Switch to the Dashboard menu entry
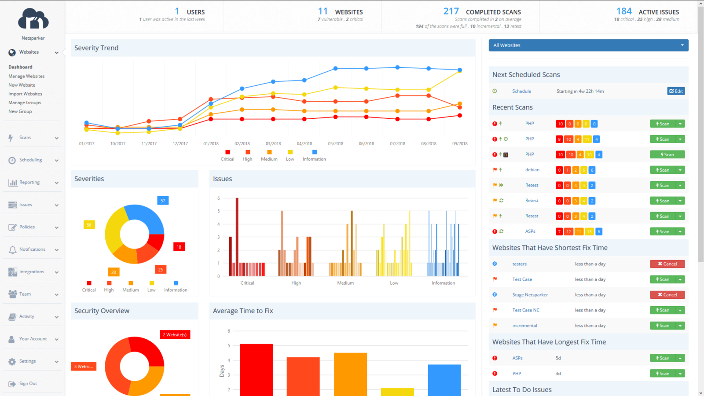 [20, 67]
